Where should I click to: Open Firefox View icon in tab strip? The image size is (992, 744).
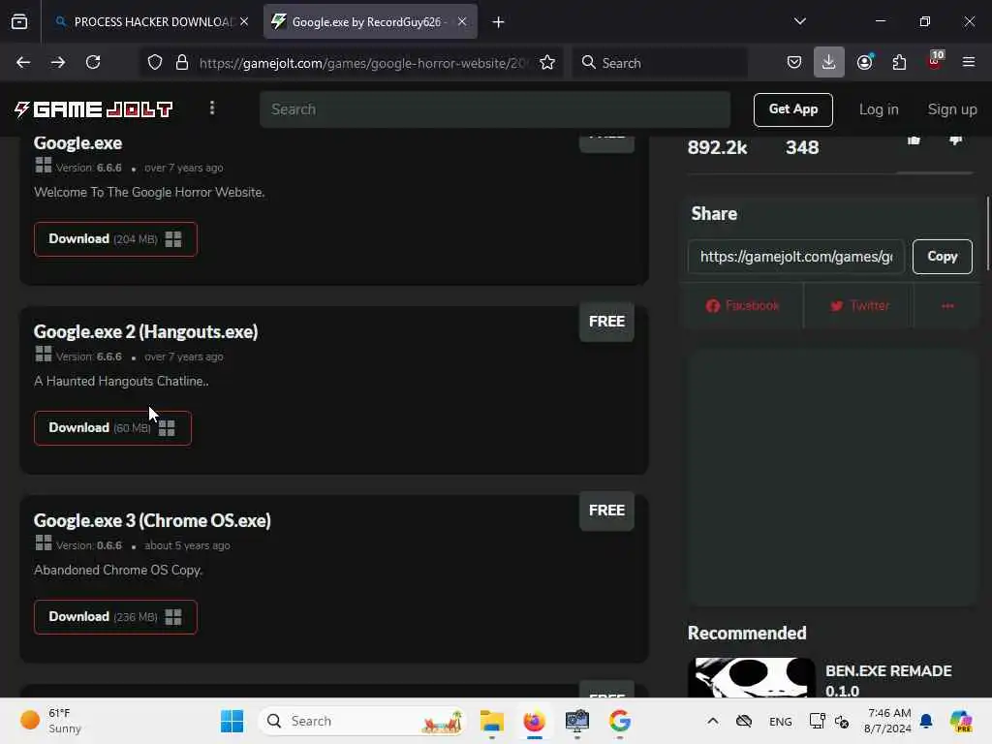point(19,21)
